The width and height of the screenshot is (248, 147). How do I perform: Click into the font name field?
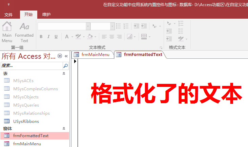(x=62, y=26)
